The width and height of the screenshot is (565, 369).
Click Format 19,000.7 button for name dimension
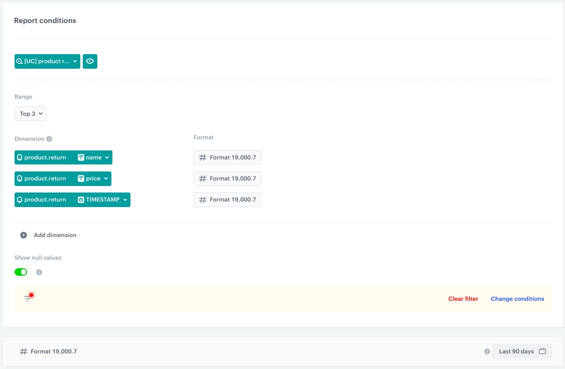click(227, 157)
